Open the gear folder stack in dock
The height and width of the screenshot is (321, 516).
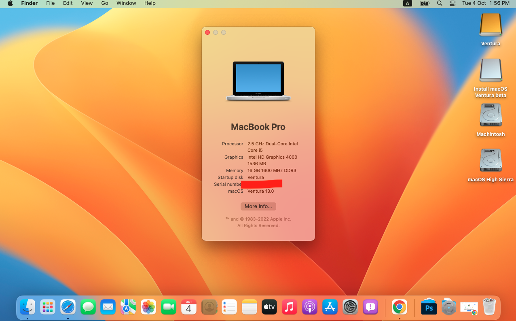coord(449,308)
